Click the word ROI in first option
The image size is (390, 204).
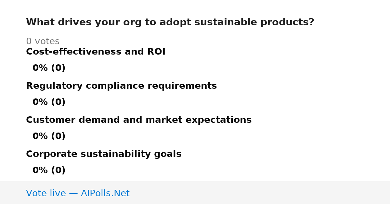coord(157,52)
